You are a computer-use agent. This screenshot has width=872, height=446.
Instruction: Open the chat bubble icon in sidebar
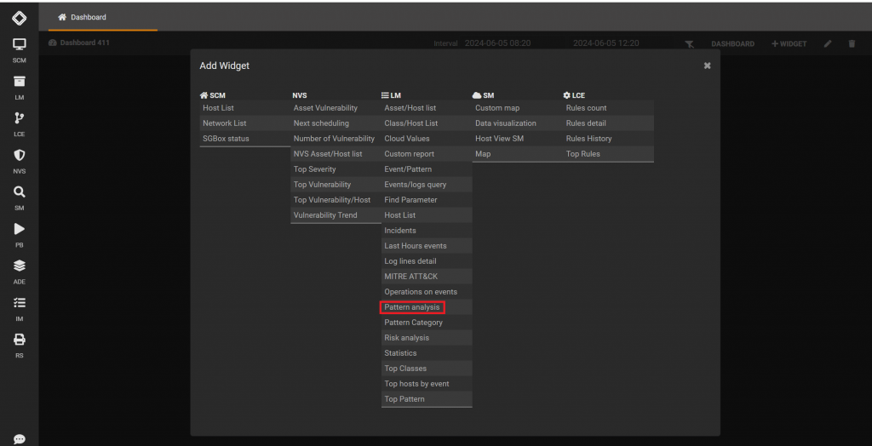pyautogui.click(x=19, y=439)
